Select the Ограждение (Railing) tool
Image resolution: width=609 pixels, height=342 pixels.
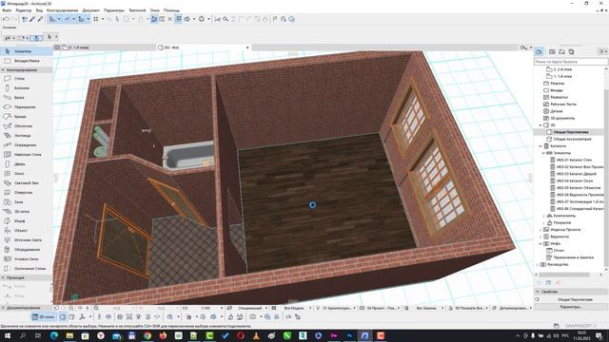(x=27, y=144)
